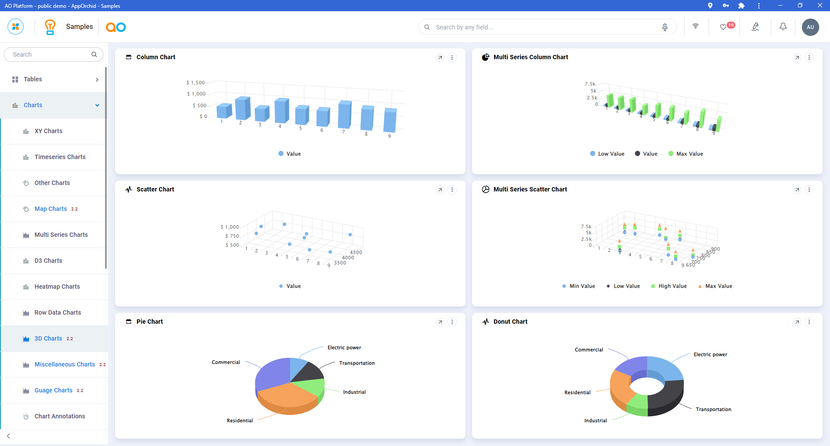Toggle Value series in Scatter Chart legend
Screen dimensions: 830x446
pyautogui.click(x=290, y=286)
